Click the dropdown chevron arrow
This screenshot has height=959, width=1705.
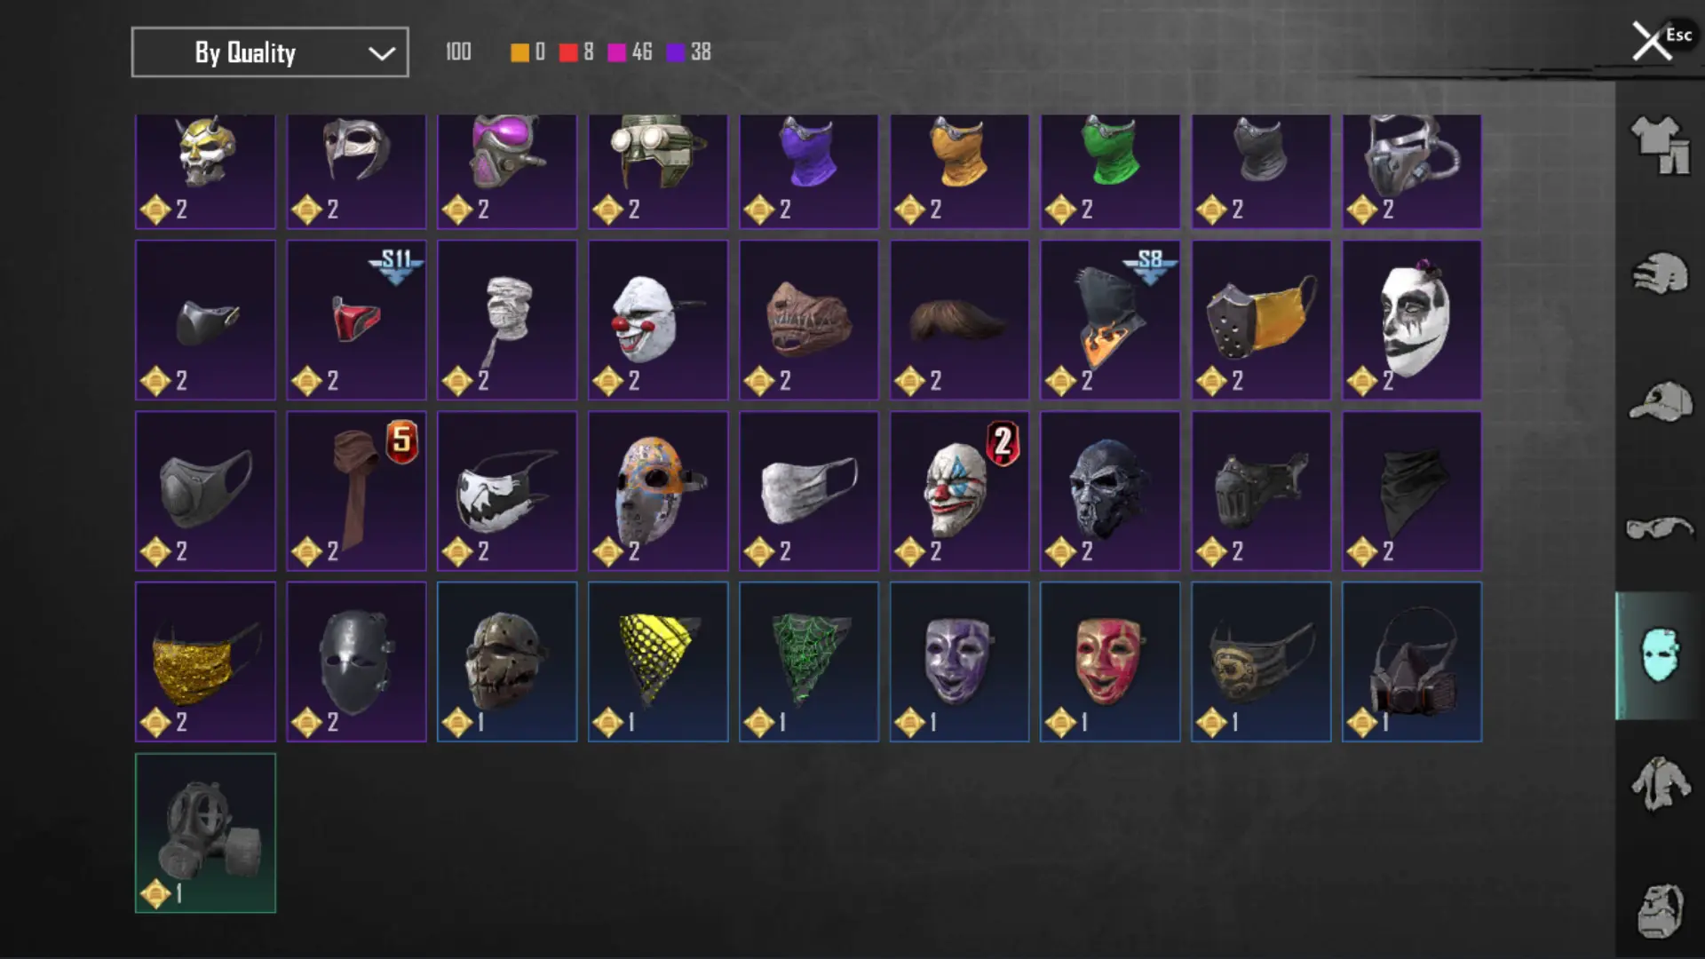tap(382, 53)
